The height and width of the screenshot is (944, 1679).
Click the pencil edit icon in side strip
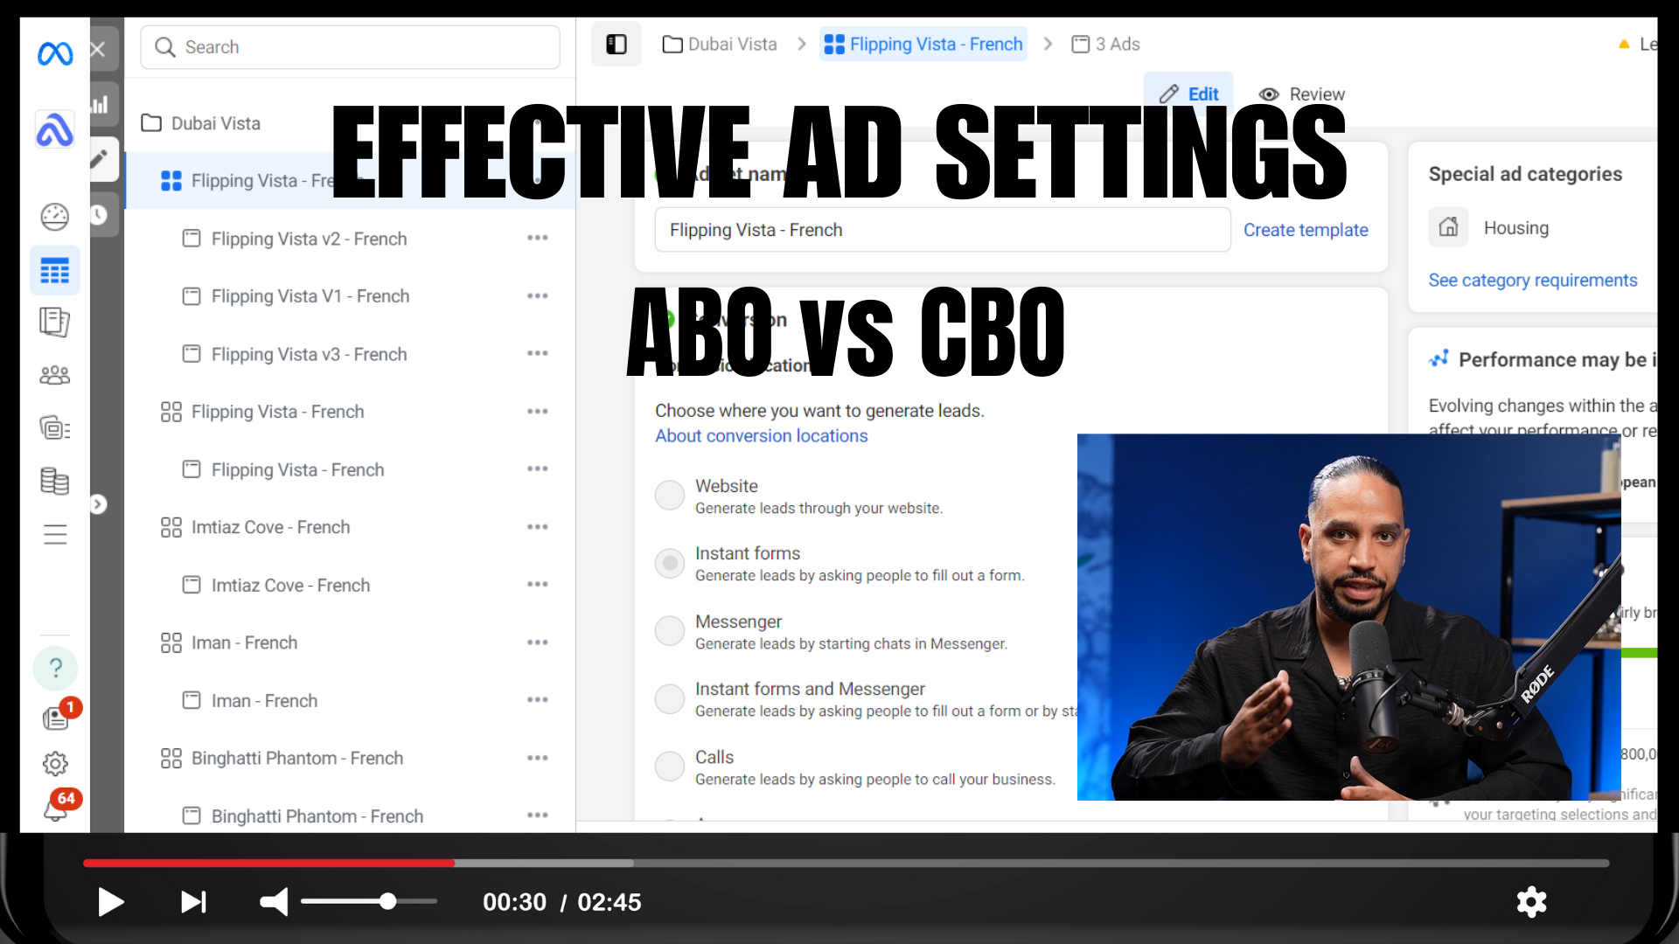(x=100, y=158)
